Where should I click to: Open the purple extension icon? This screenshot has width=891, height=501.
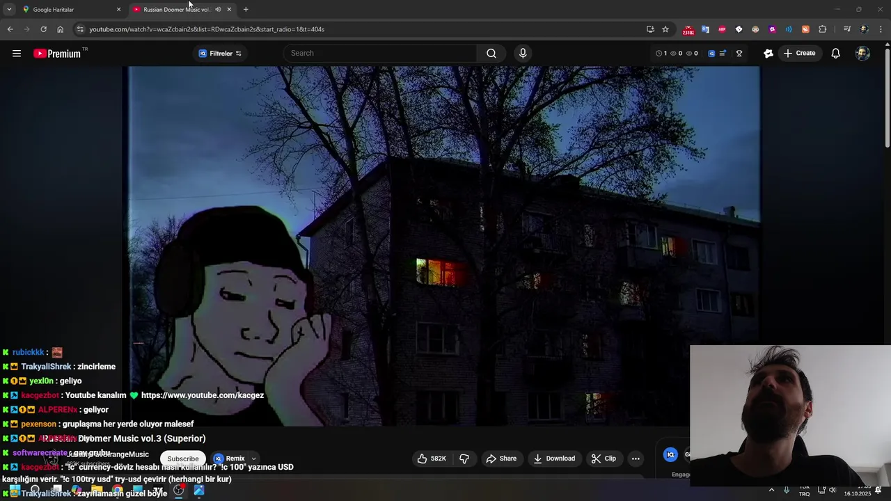click(x=772, y=29)
